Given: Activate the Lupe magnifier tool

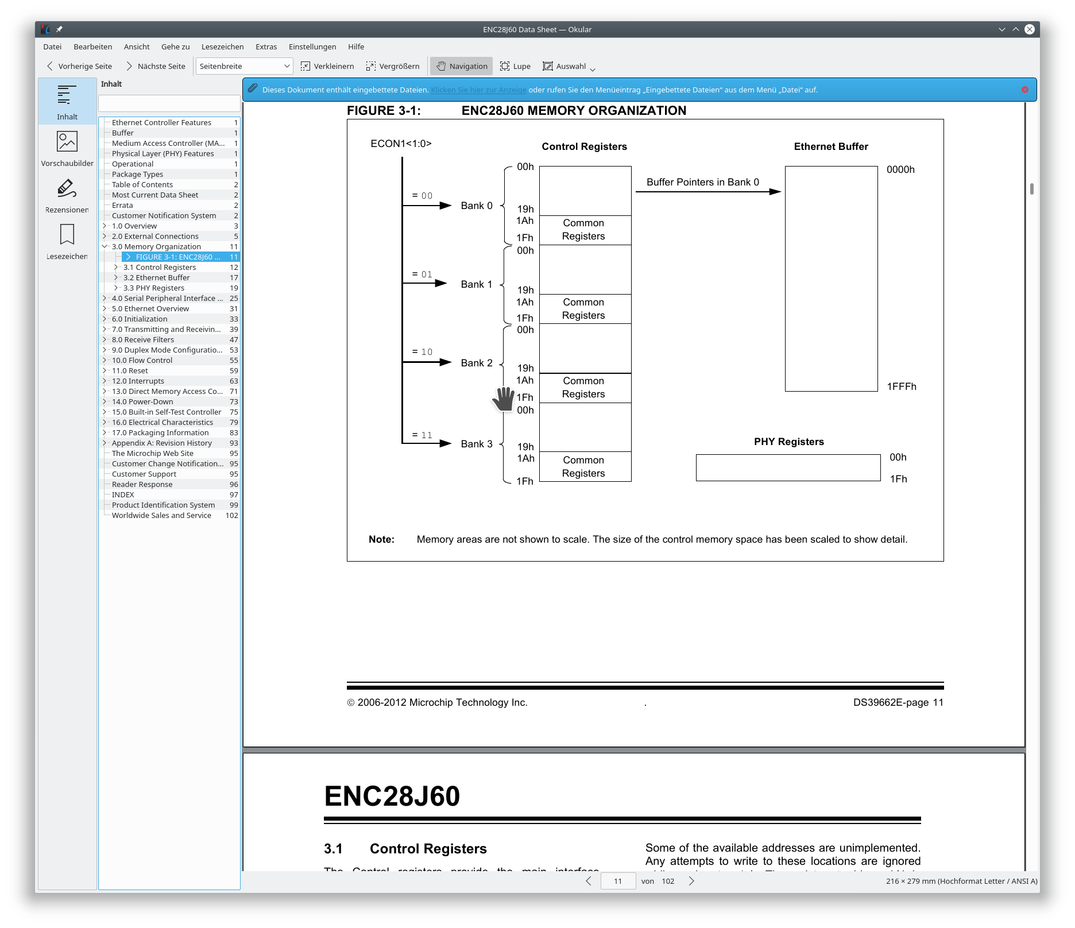Looking at the screenshot, I should (515, 66).
